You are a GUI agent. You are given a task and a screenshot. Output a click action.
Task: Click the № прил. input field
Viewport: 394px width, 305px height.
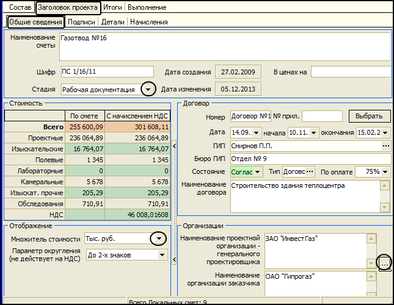click(322, 116)
